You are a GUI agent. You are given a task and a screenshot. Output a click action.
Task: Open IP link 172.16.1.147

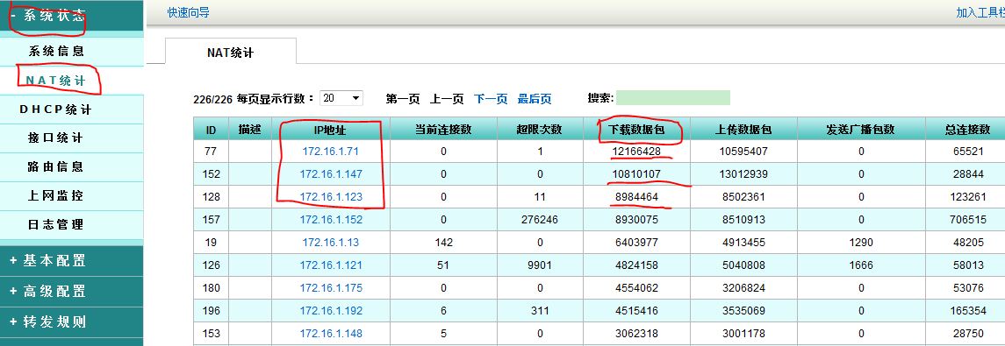pyautogui.click(x=331, y=174)
